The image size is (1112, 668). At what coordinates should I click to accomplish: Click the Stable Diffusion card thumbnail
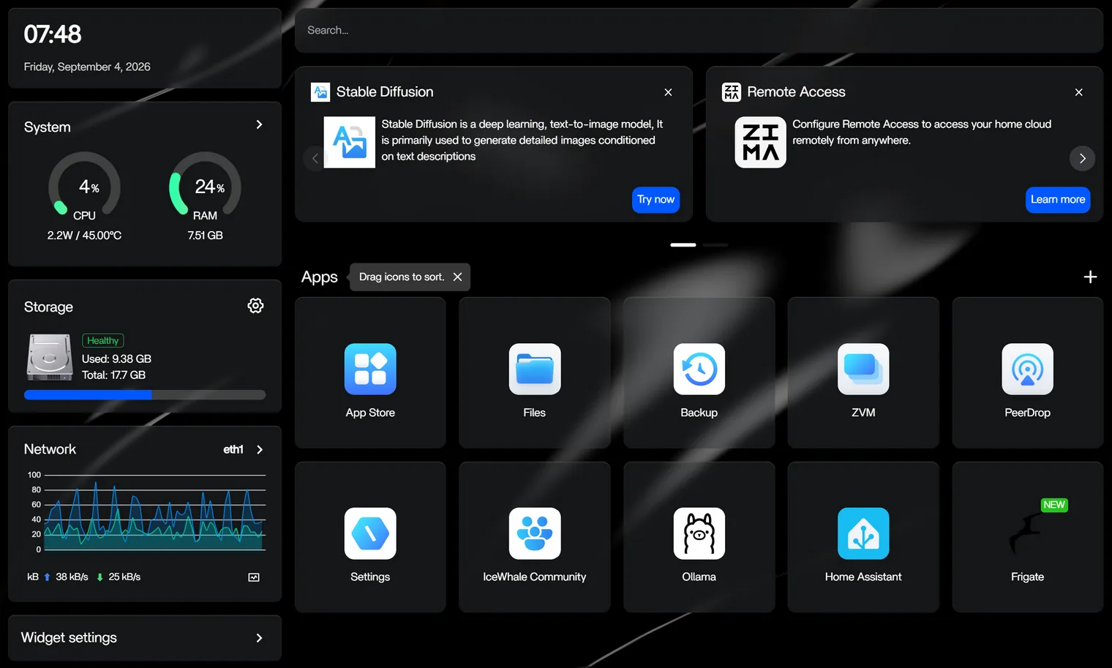(x=350, y=142)
